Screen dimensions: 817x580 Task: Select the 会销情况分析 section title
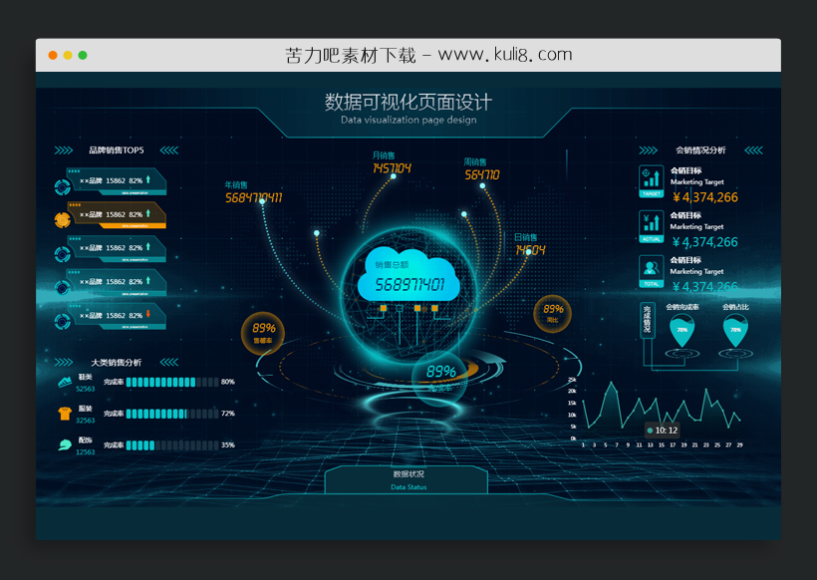tap(699, 150)
